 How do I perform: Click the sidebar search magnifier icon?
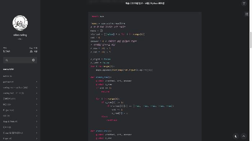point(7,60)
